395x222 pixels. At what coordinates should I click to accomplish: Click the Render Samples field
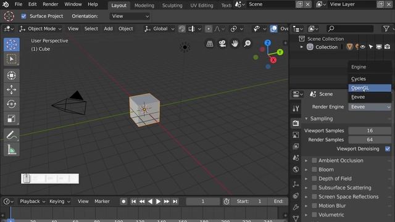click(x=370, y=140)
